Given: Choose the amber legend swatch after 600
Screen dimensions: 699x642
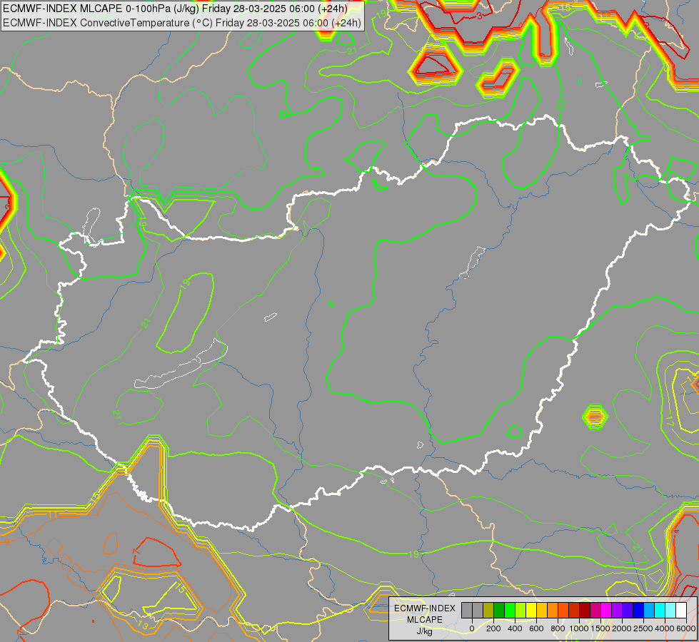Looking at the screenshot, I should [542, 611].
